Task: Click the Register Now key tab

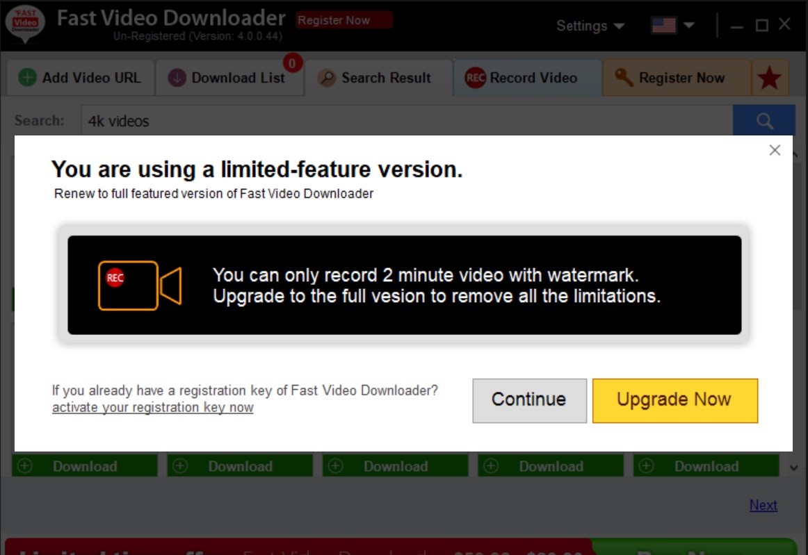Action: coord(676,78)
